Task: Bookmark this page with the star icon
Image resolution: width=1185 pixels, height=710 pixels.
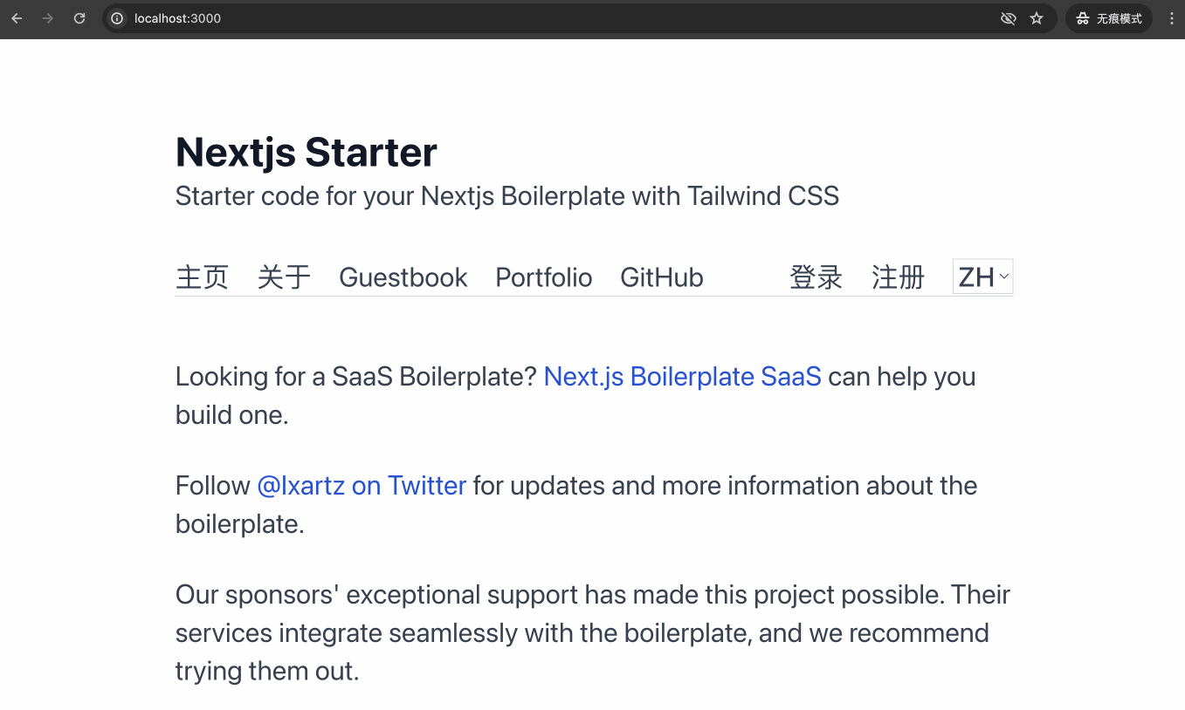Action: [1037, 18]
